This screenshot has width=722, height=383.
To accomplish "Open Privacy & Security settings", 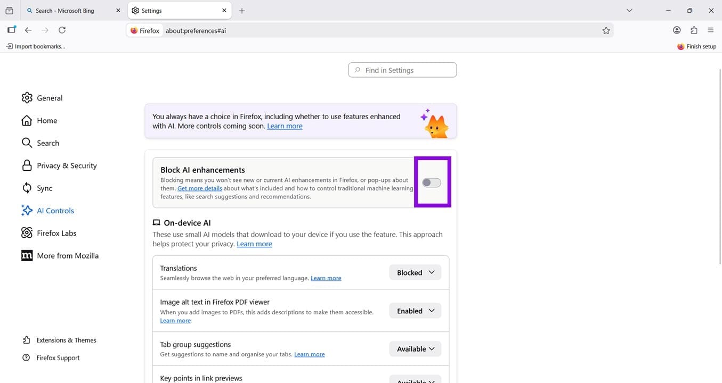I will (x=59, y=165).
